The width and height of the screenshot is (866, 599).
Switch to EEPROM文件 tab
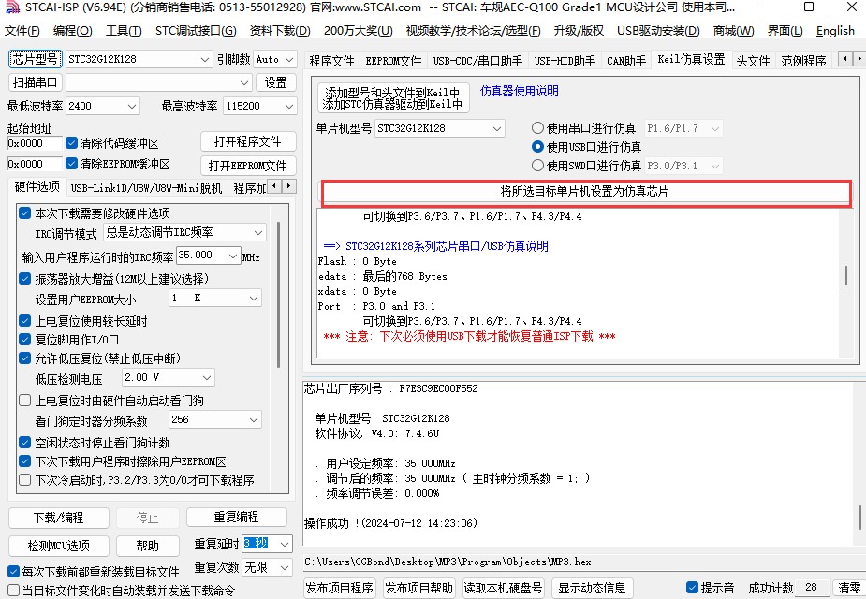pos(393,60)
